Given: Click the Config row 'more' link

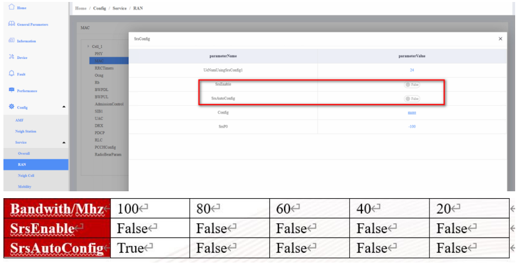Looking at the screenshot, I should tap(412, 113).
